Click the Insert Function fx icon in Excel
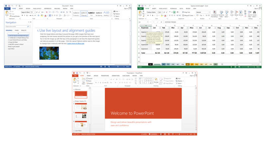This screenshot has height=141, width=266. [x=161, y=22]
